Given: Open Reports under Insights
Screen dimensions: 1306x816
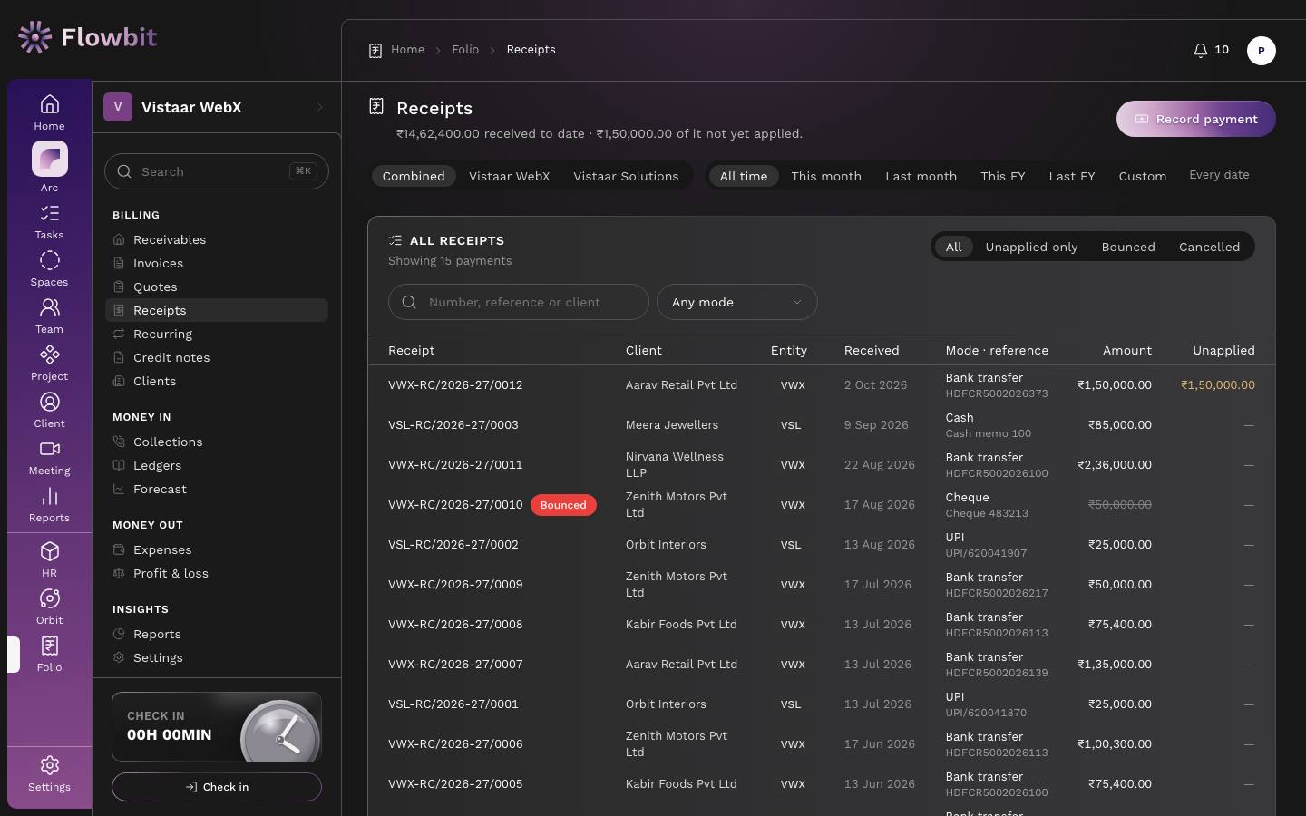Looking at the screenshot, I should 217,634.
